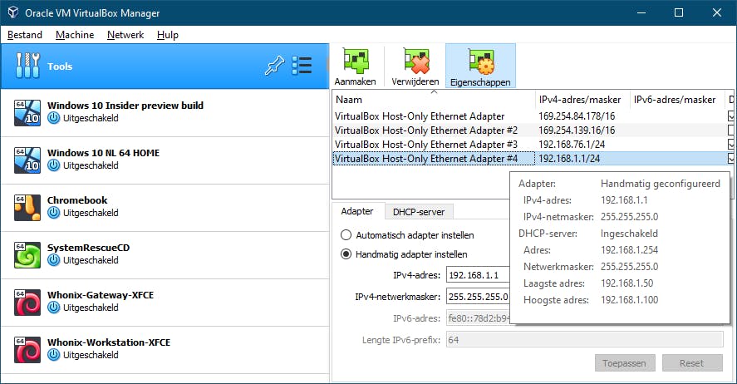The image size is (737, 384).
Task: Click the IPv4-adres input field
Action: tap(478, 275)
